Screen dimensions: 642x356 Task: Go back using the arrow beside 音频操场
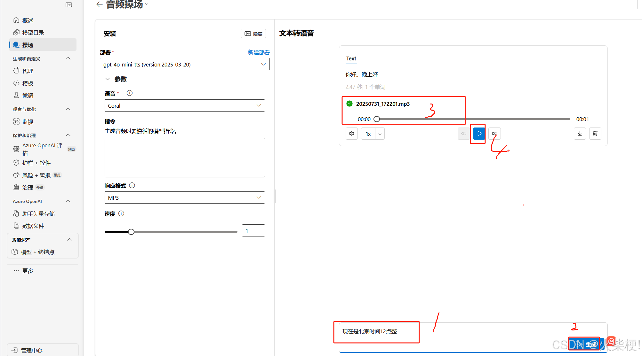(100, 4)
